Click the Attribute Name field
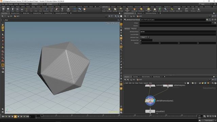Image resolution: width=217 pixels, height=122 pixels. [x=178, y=32]
